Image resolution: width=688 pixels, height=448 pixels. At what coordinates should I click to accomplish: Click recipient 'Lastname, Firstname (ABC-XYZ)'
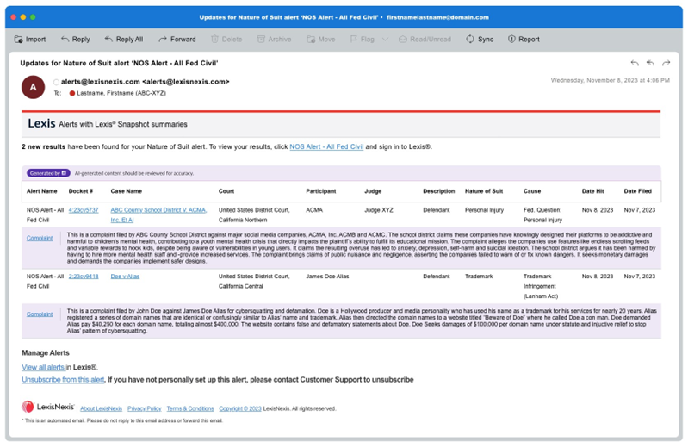(121, 93)
